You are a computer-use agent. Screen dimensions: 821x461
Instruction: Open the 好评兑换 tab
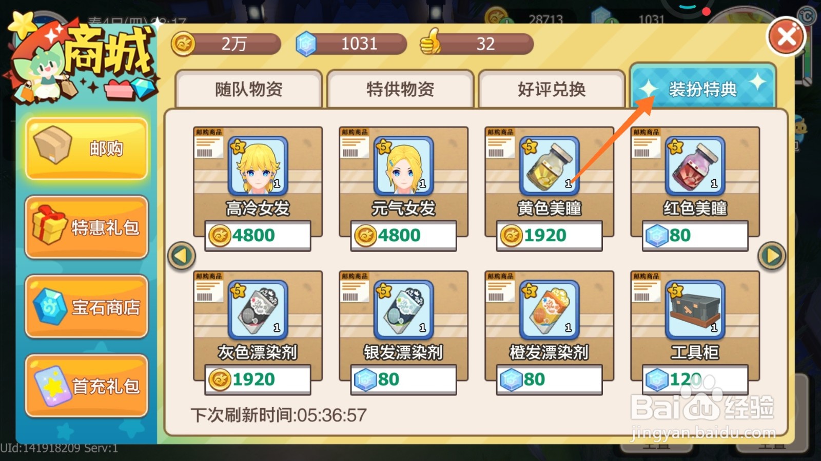click(x=552, y=89)
